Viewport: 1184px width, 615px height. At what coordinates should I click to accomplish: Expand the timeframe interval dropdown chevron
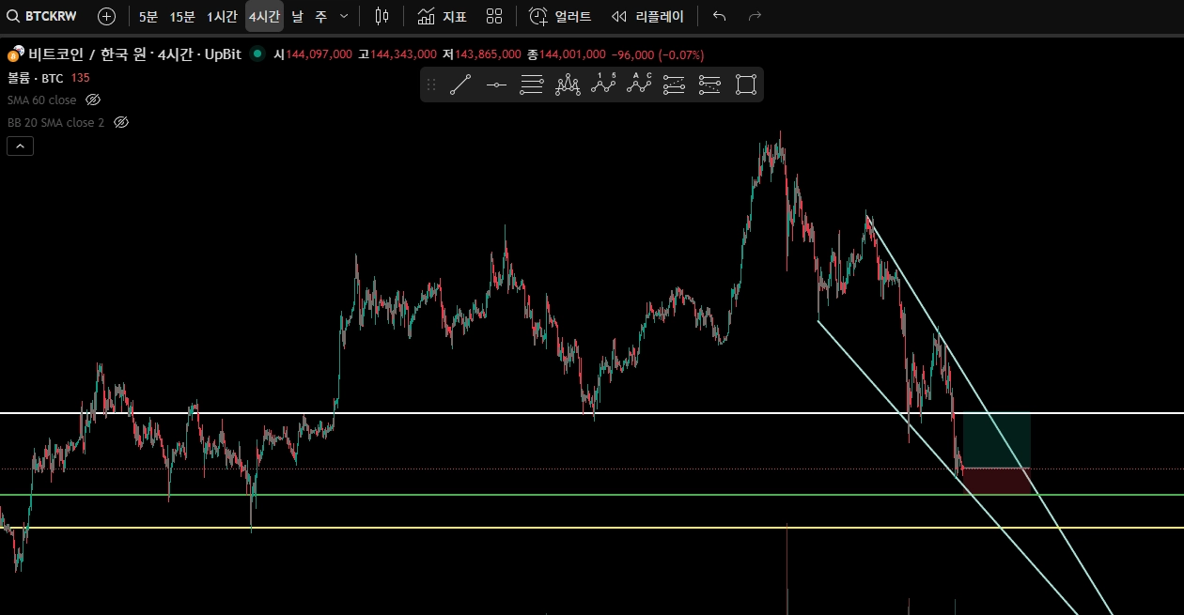click(343, 16)
